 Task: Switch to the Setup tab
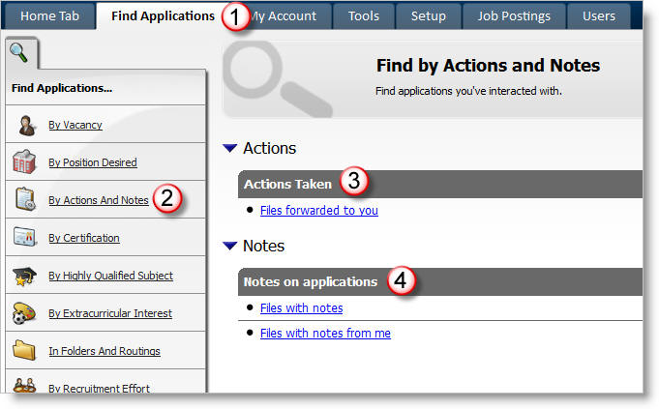coord(429,16)
